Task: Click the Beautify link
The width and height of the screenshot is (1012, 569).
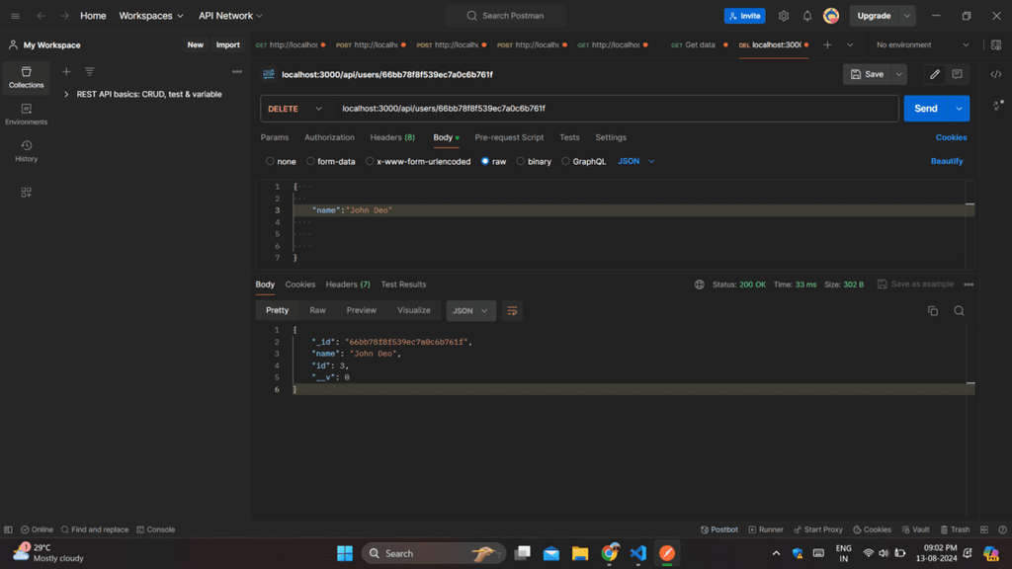Action: point(946,161)
